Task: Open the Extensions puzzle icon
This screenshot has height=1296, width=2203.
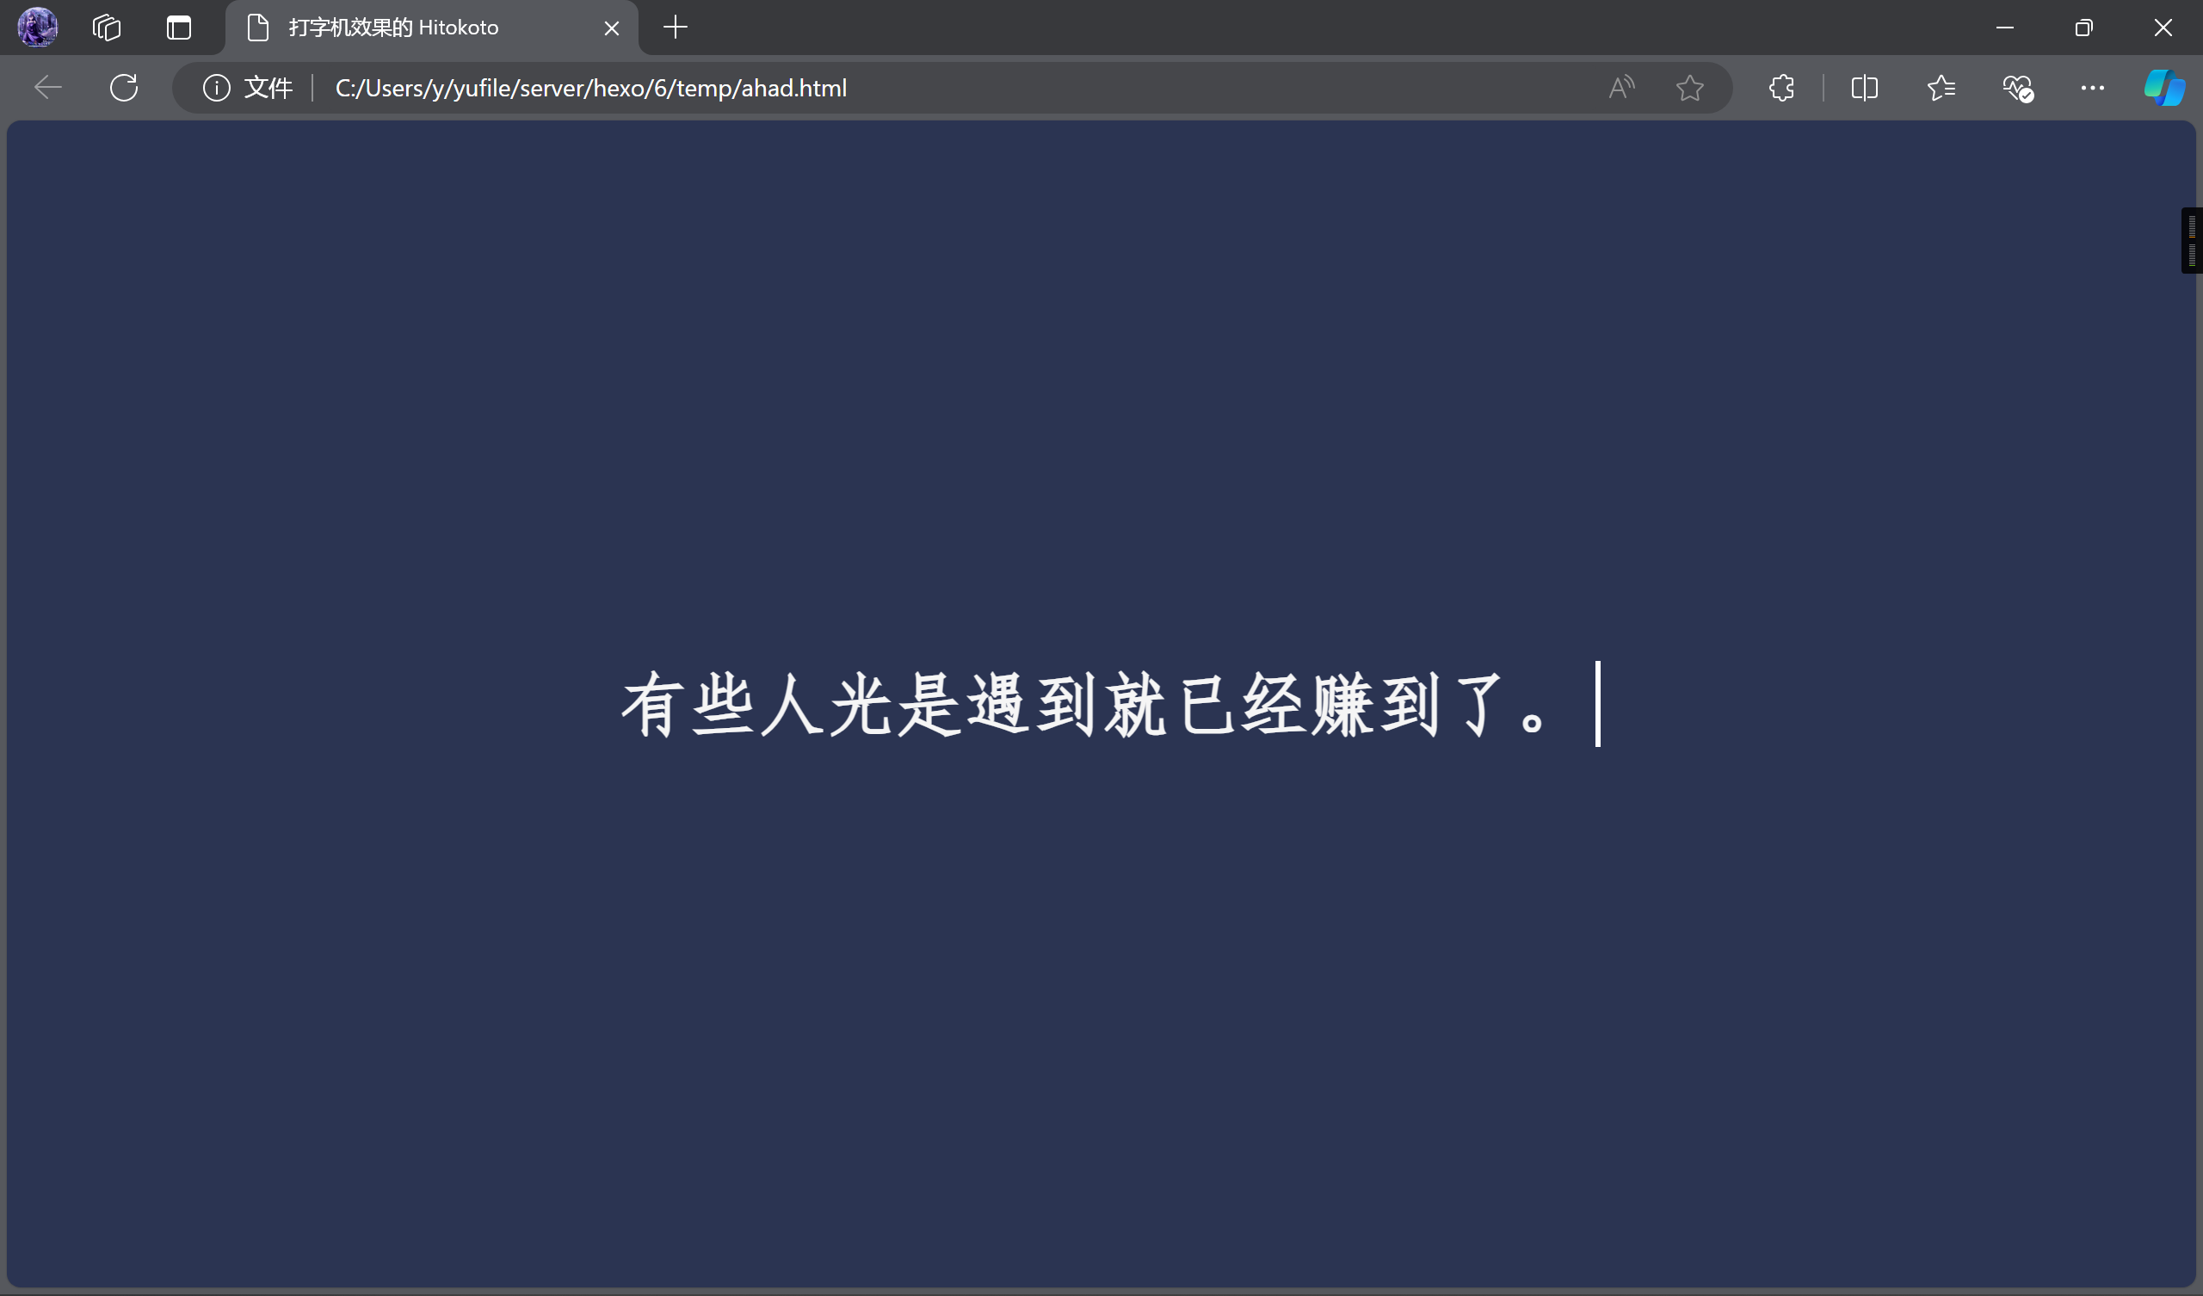Action: click(x=1781, y=89)
